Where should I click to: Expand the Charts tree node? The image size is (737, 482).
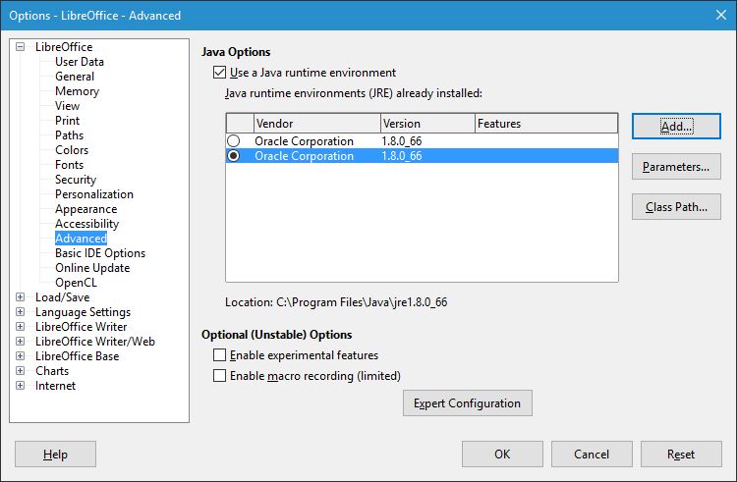pyautogui.click(x=21, y=371)
